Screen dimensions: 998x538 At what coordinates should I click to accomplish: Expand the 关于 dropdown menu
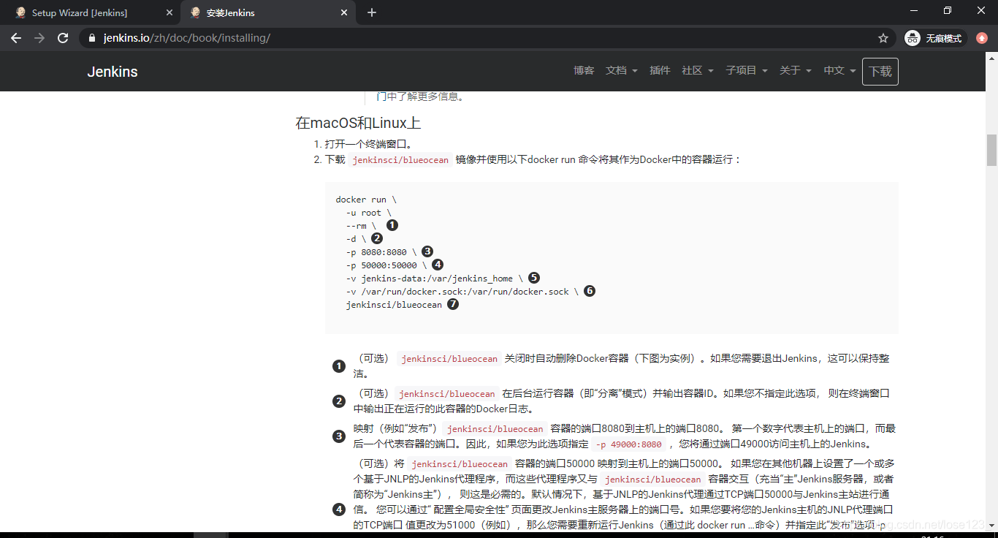pos(796,71)
